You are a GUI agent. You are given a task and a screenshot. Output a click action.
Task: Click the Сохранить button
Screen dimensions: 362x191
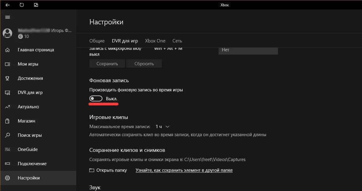[x=107, y=63]
